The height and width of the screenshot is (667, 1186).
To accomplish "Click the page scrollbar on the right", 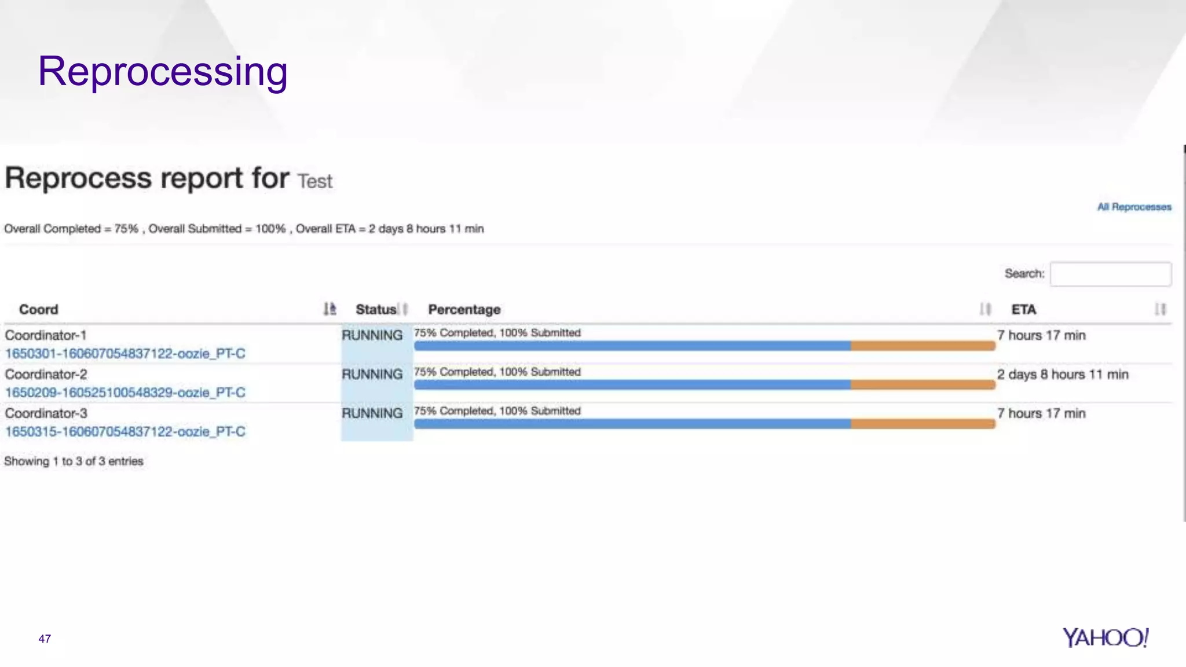I will 1184,333.
